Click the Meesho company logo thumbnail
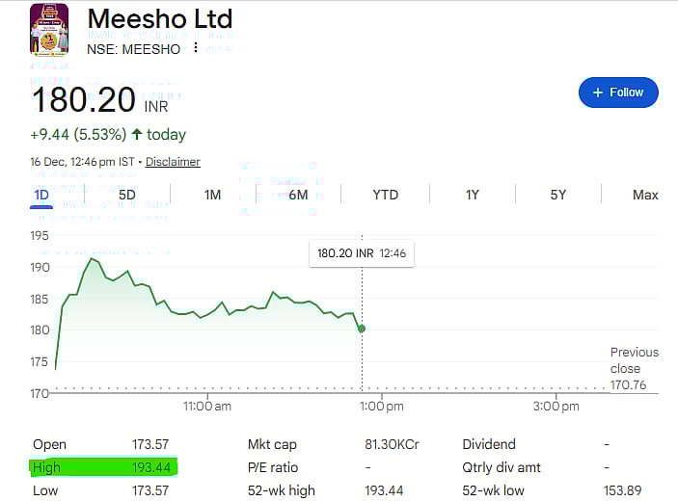Screen dimensions: 678x501 (49, 29)
